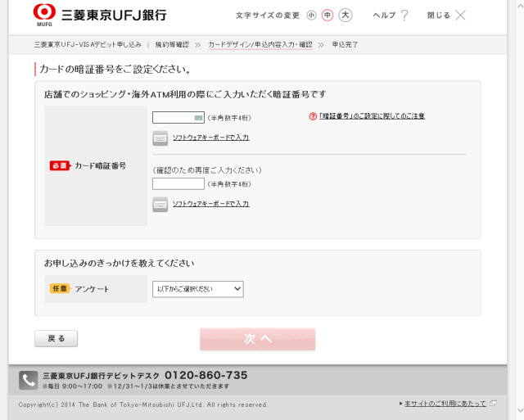The height and width of the screenshot is (420, 524).
Task: Click the red question mark icon beside the PIN notice
Action: tap(313, 116)
